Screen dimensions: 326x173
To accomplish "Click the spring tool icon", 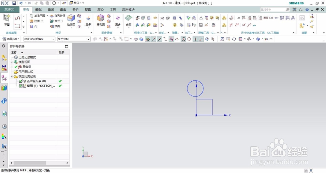I will (x=175, y=18).
